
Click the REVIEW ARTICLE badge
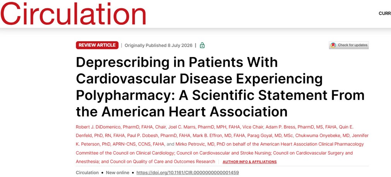pyautogui.click(x=97, y=45)
